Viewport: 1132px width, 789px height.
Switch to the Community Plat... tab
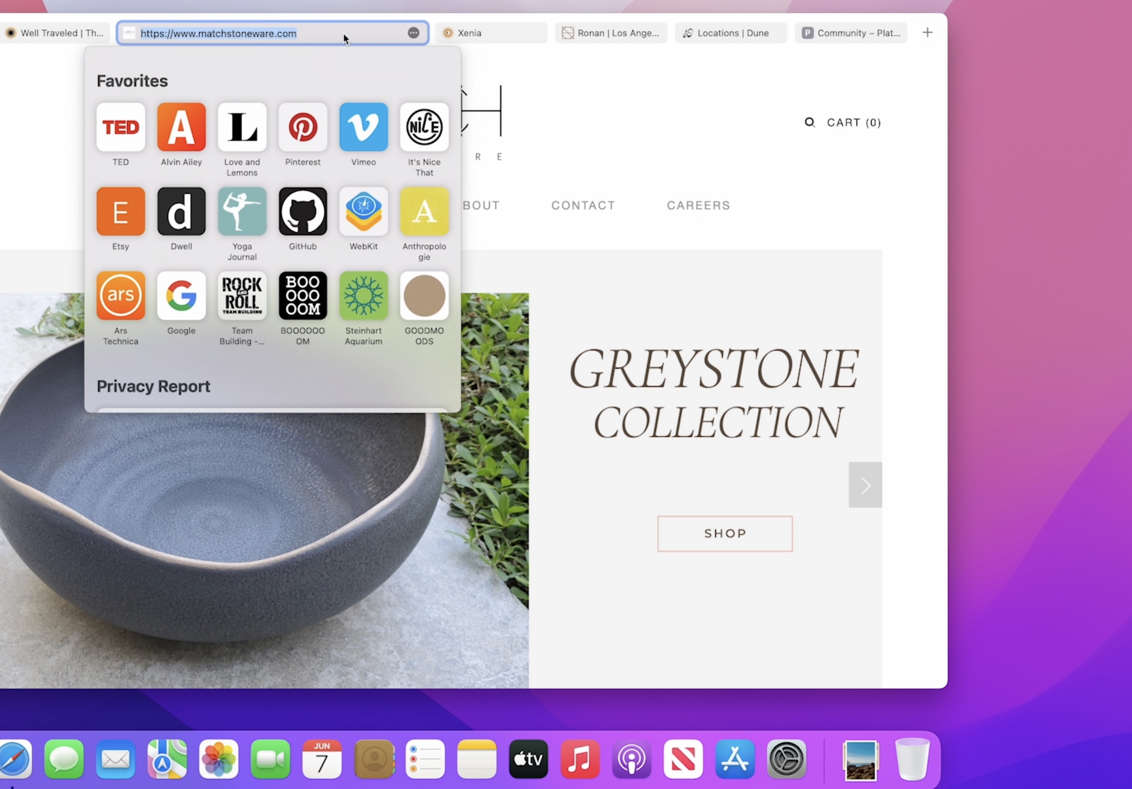click(851, 33)
